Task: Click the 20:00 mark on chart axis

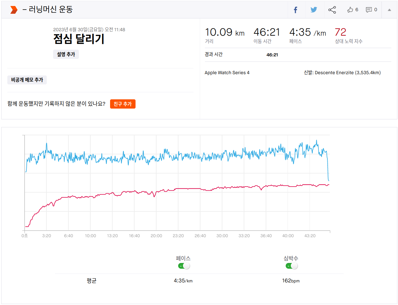Action: [x=156, y=236]
